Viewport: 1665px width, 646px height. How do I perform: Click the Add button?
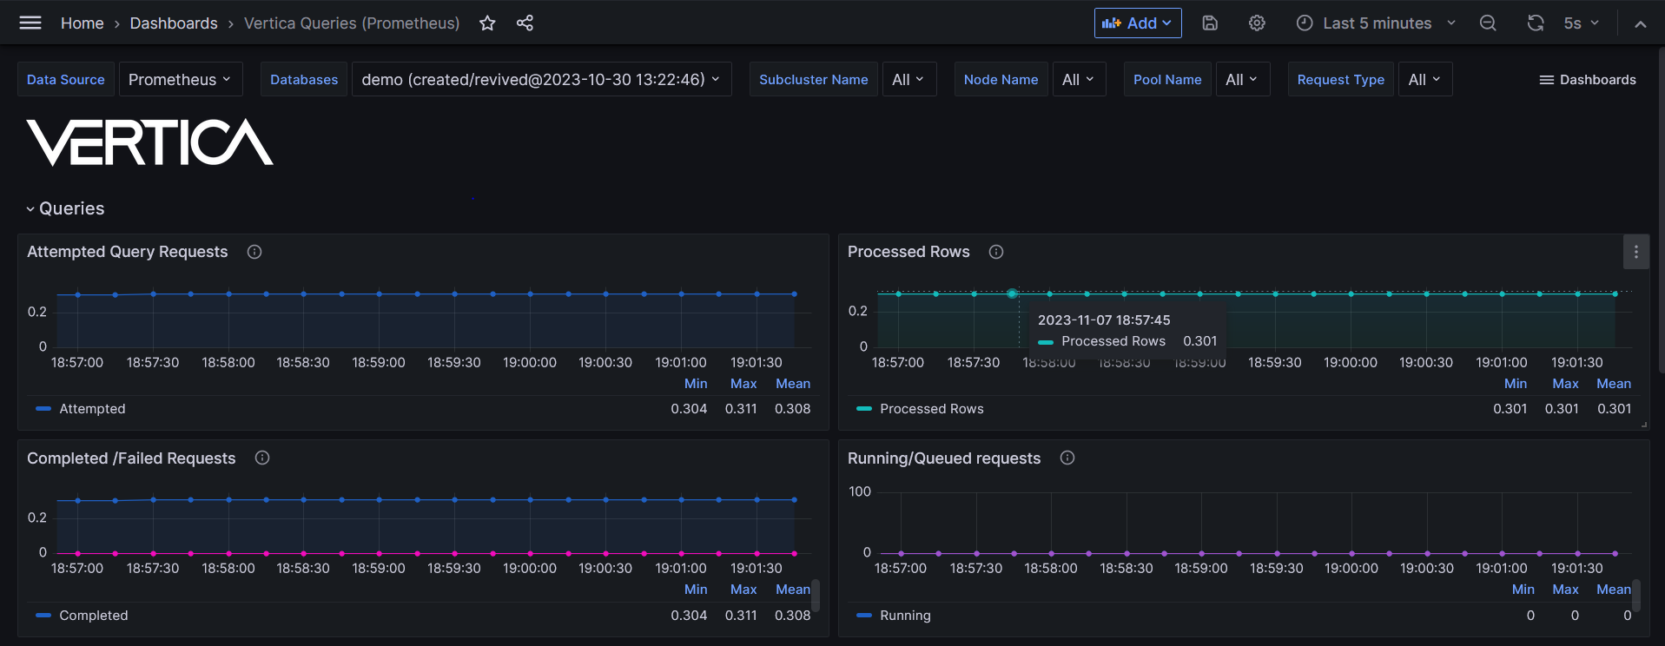(x=1137, y=23)
